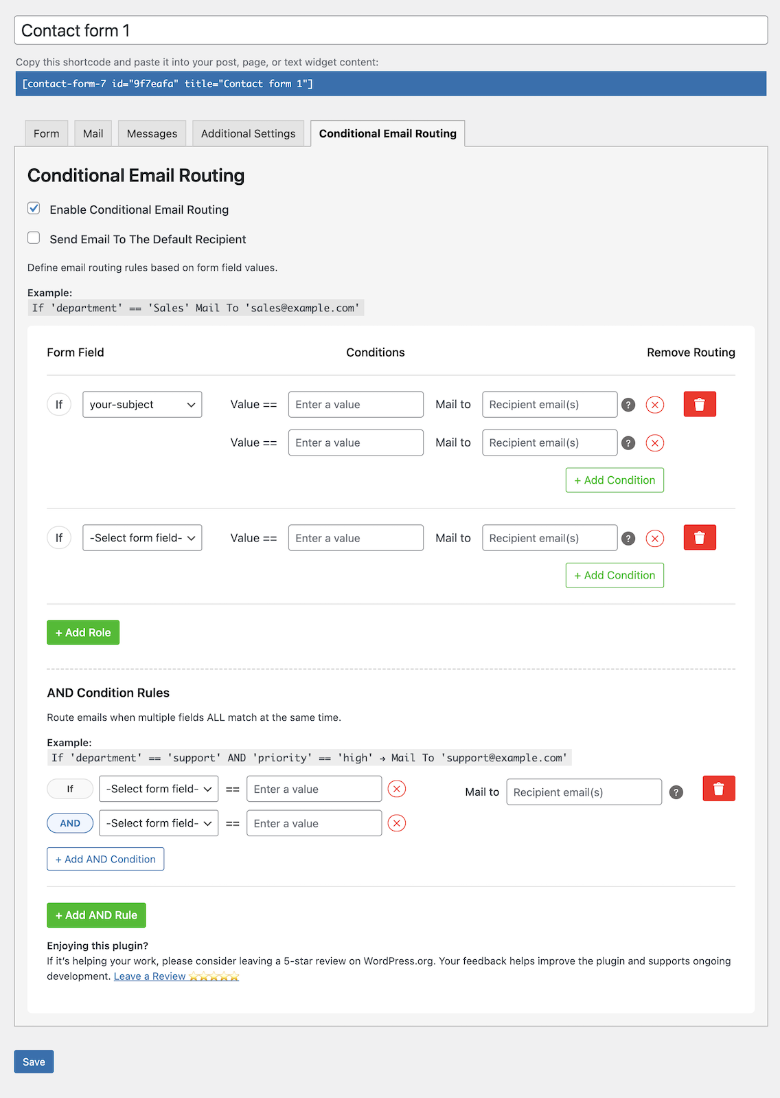Remove the AND condition row using X icon
This screenshot has width=780, height=1098.
point(396,823)
